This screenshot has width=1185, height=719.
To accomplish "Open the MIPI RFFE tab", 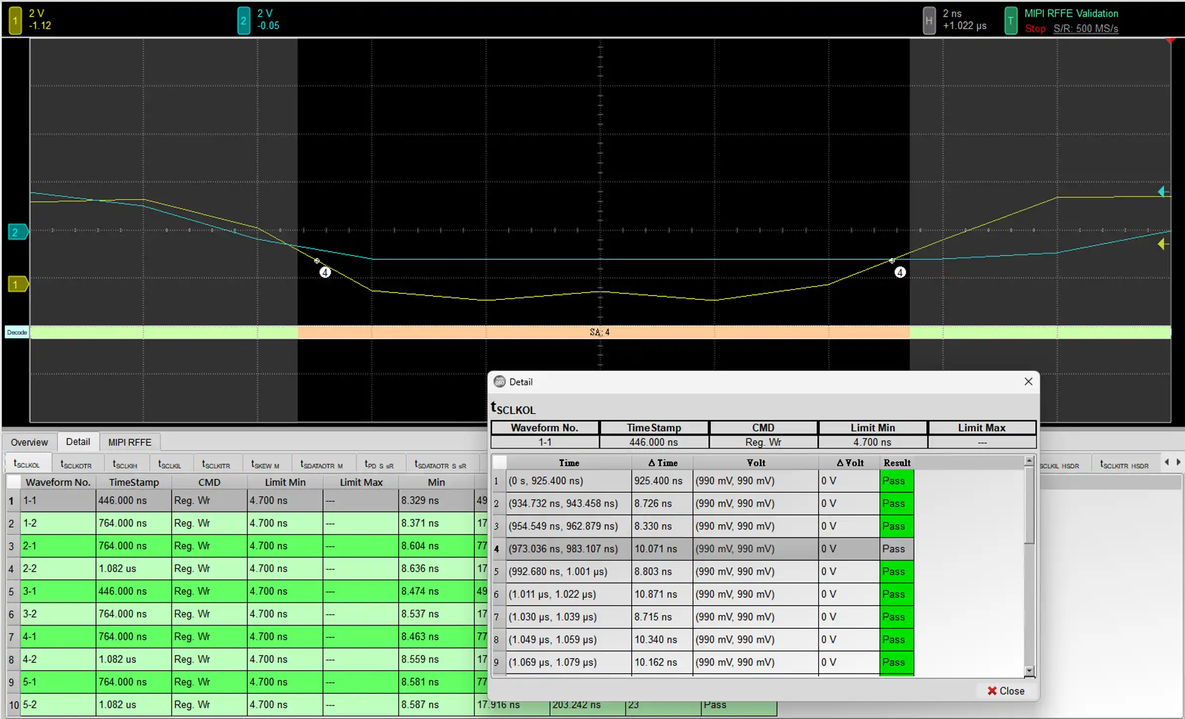I will (130, 442).
